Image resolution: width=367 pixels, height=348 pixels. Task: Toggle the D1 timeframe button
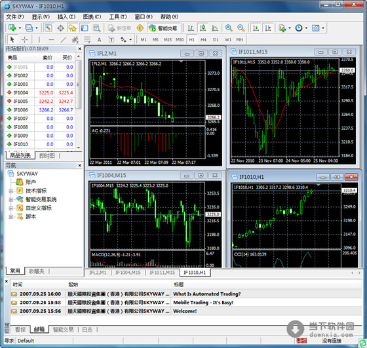pos(216,39)
